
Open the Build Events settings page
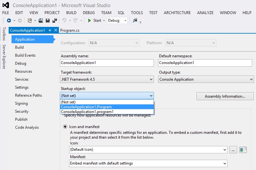[x=25, y=55]
